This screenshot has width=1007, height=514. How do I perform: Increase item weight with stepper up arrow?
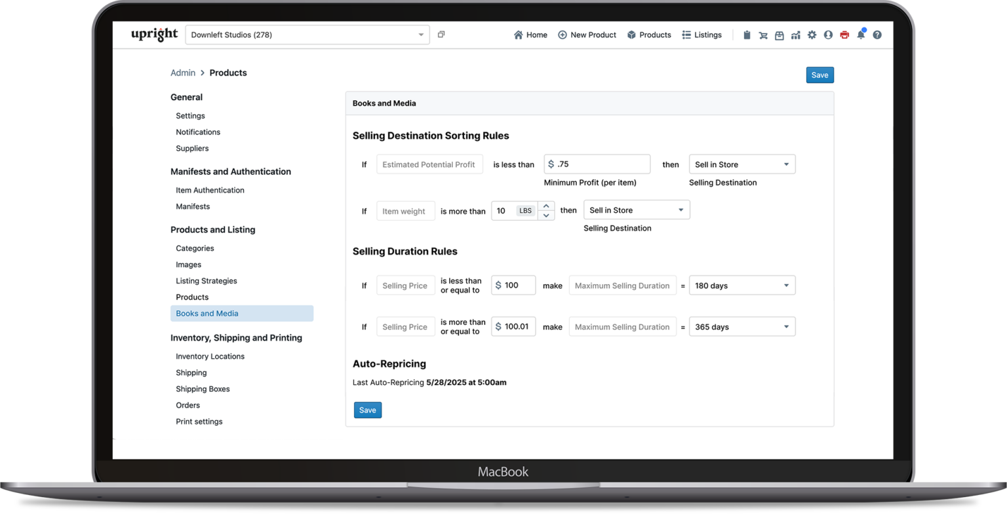546,206
